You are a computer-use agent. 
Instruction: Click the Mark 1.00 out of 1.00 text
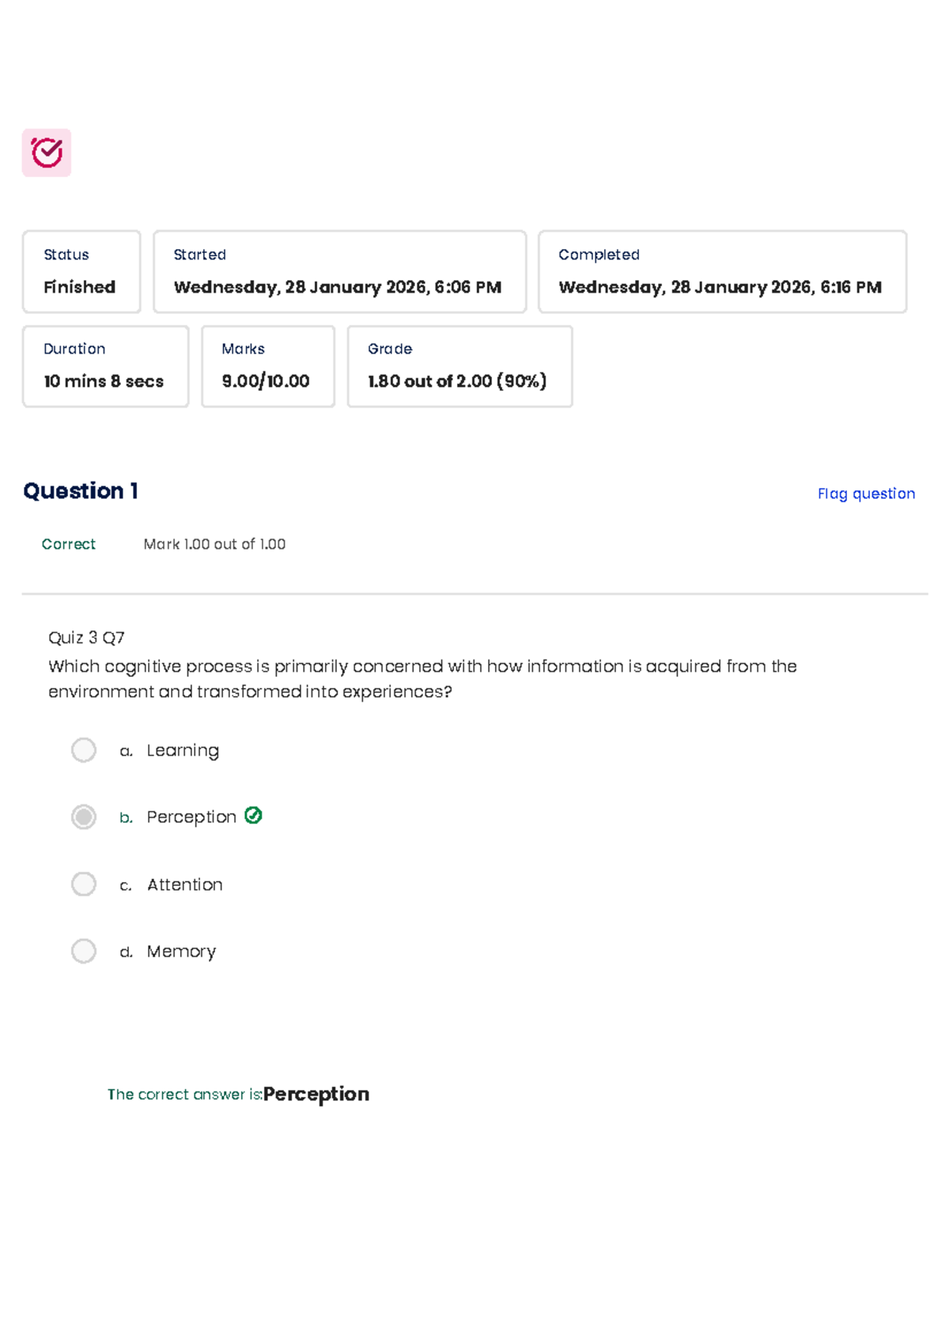click(214, 544)
